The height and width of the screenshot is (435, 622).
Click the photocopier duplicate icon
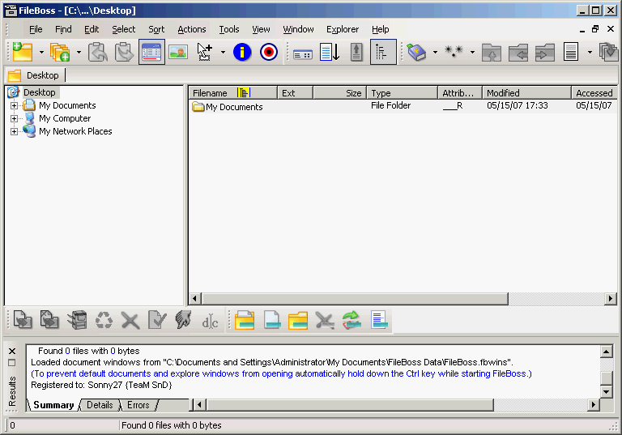pos(77,319)
